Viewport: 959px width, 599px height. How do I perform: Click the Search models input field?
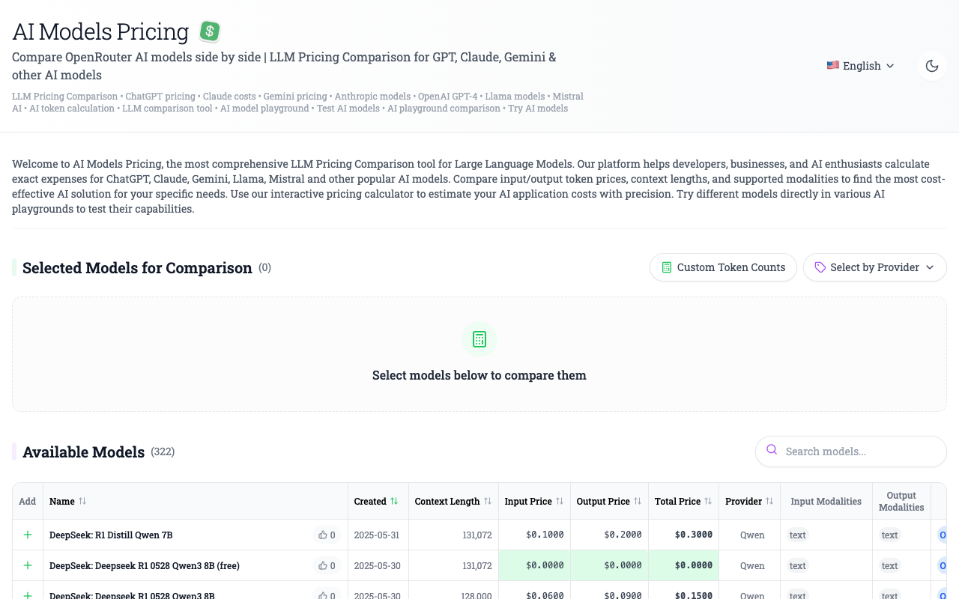(851, 451)
